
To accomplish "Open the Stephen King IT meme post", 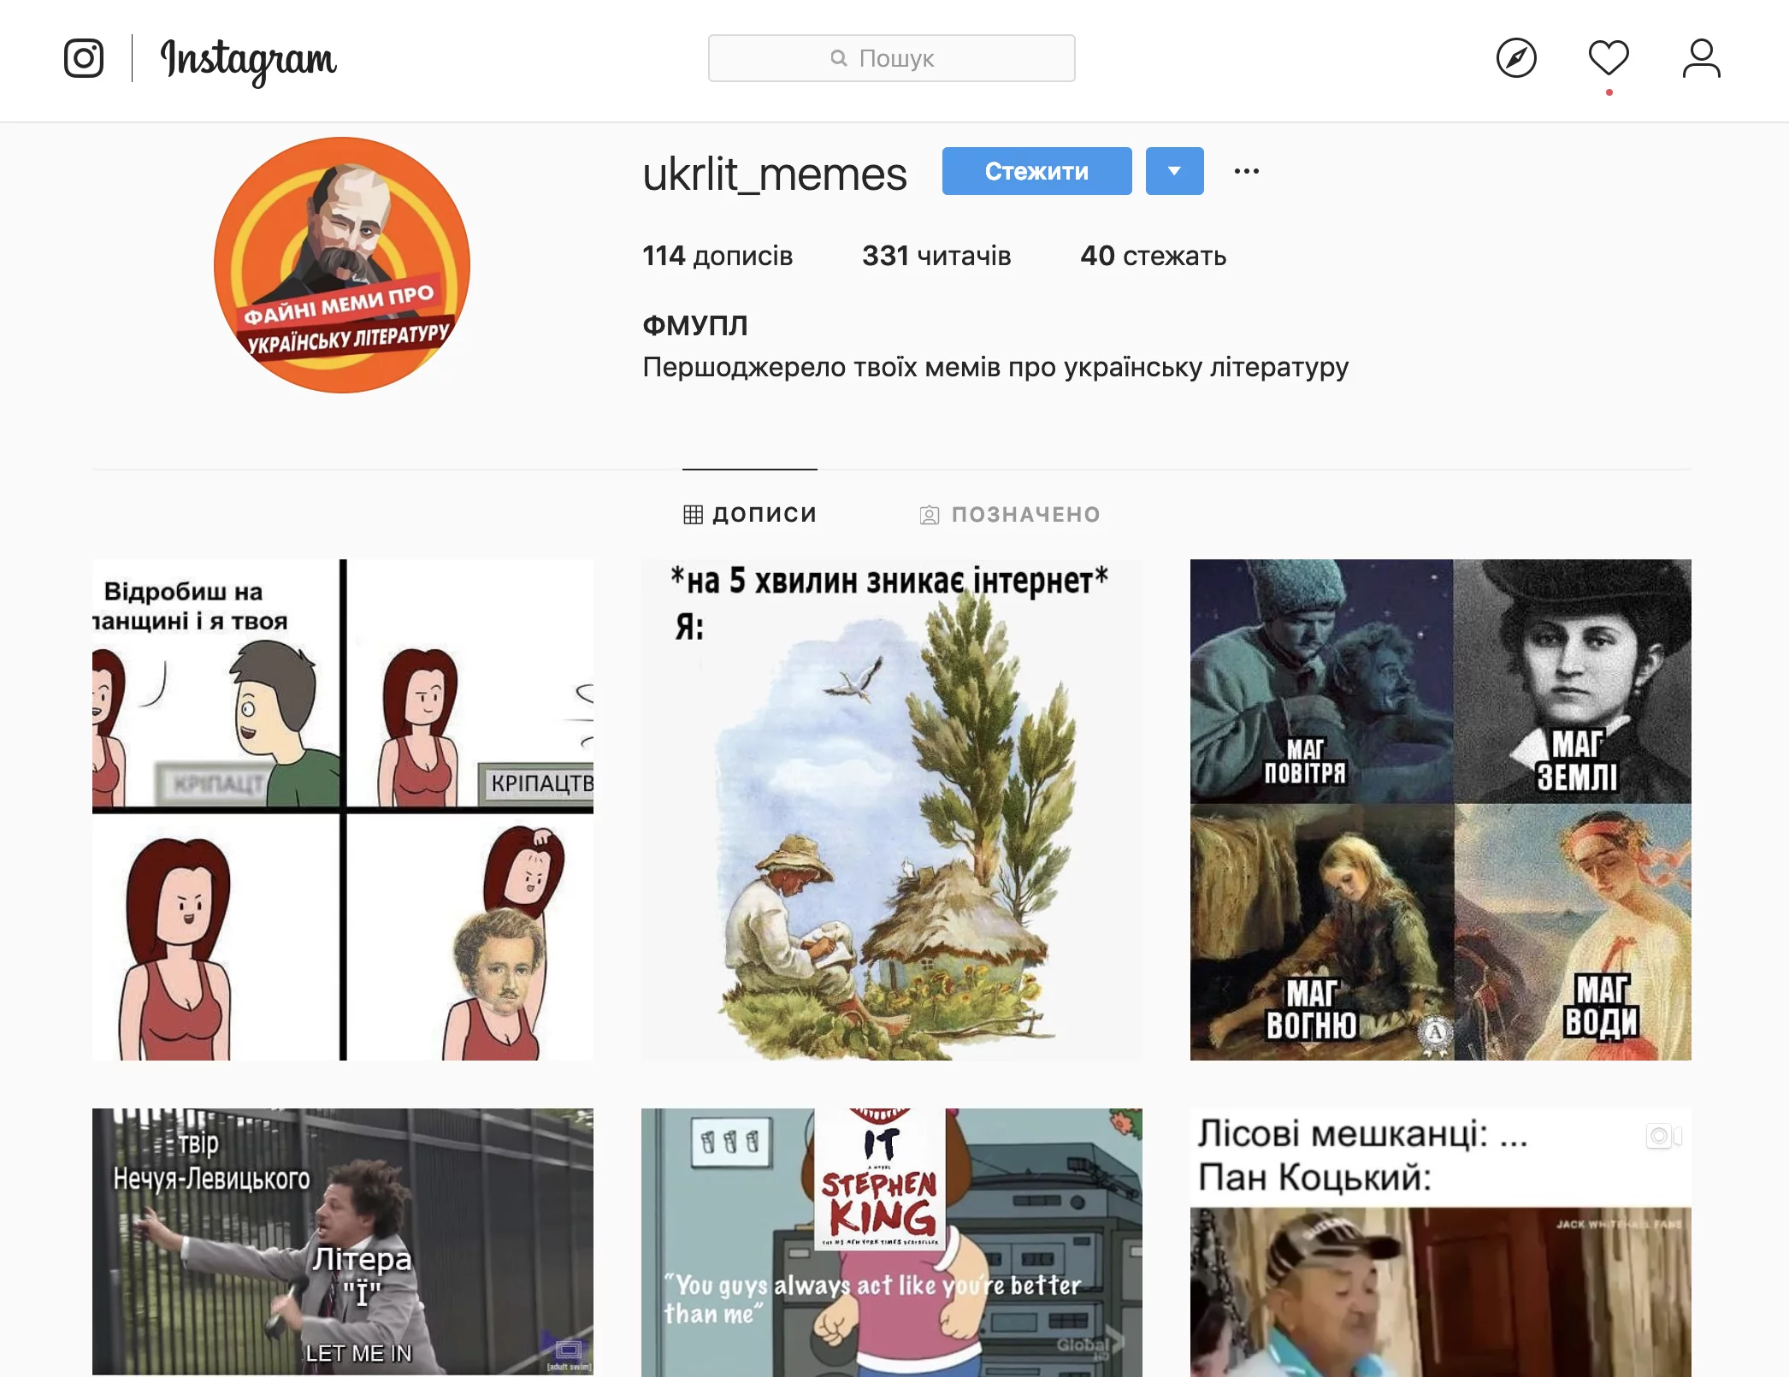I will point(891,1242).
